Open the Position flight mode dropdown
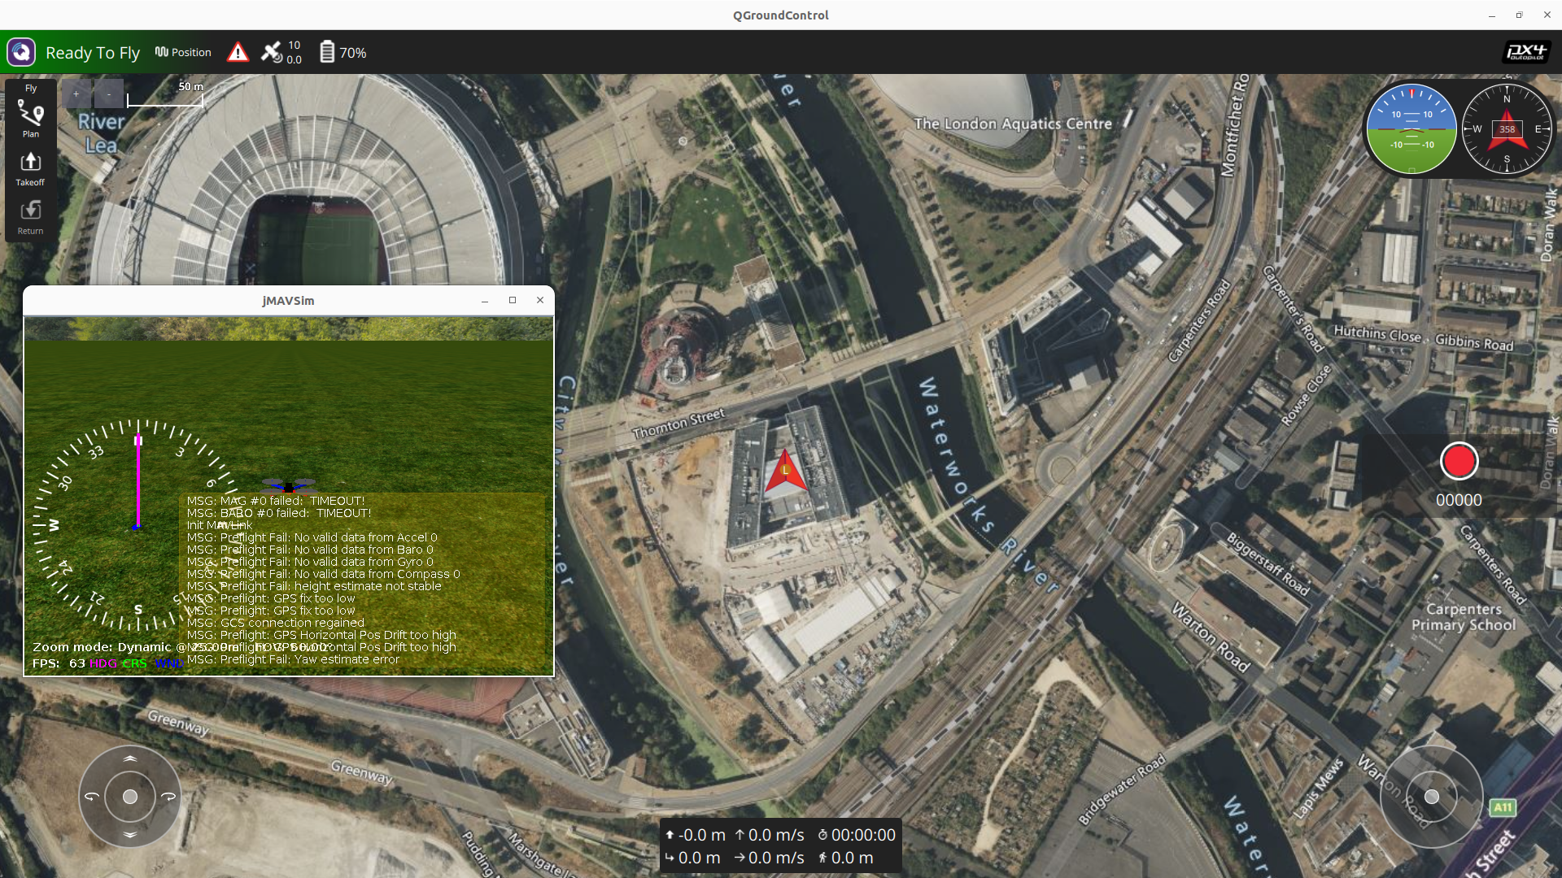 coord(183,52)
